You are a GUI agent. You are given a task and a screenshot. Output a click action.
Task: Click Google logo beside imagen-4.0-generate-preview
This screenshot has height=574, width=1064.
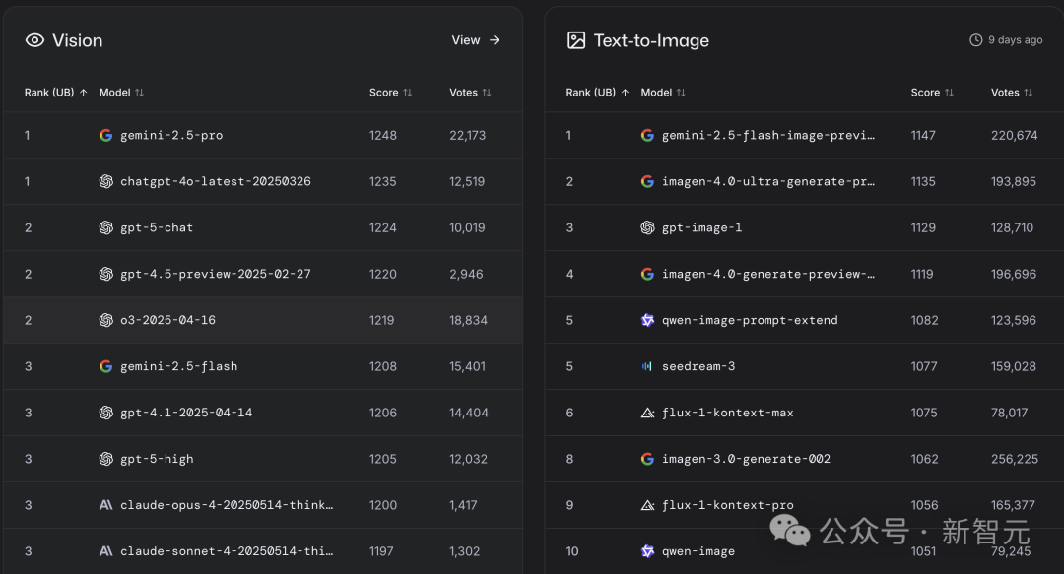tap(647, 274)
